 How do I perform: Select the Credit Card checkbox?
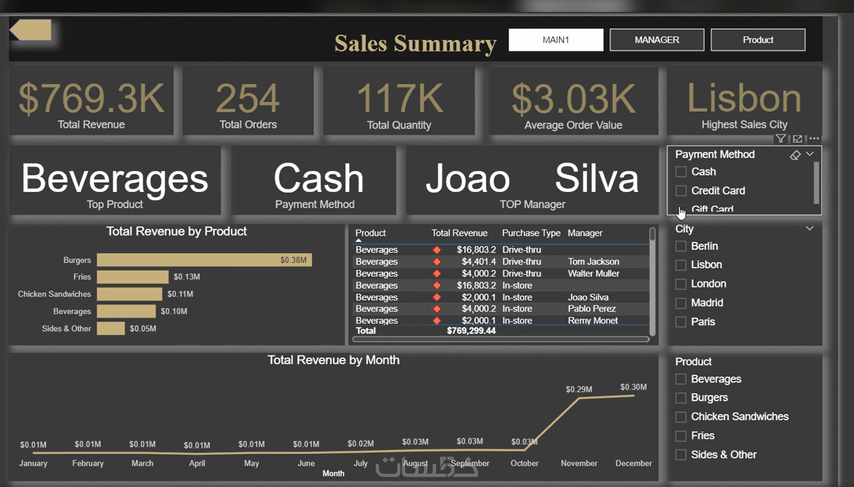point(681,191)
